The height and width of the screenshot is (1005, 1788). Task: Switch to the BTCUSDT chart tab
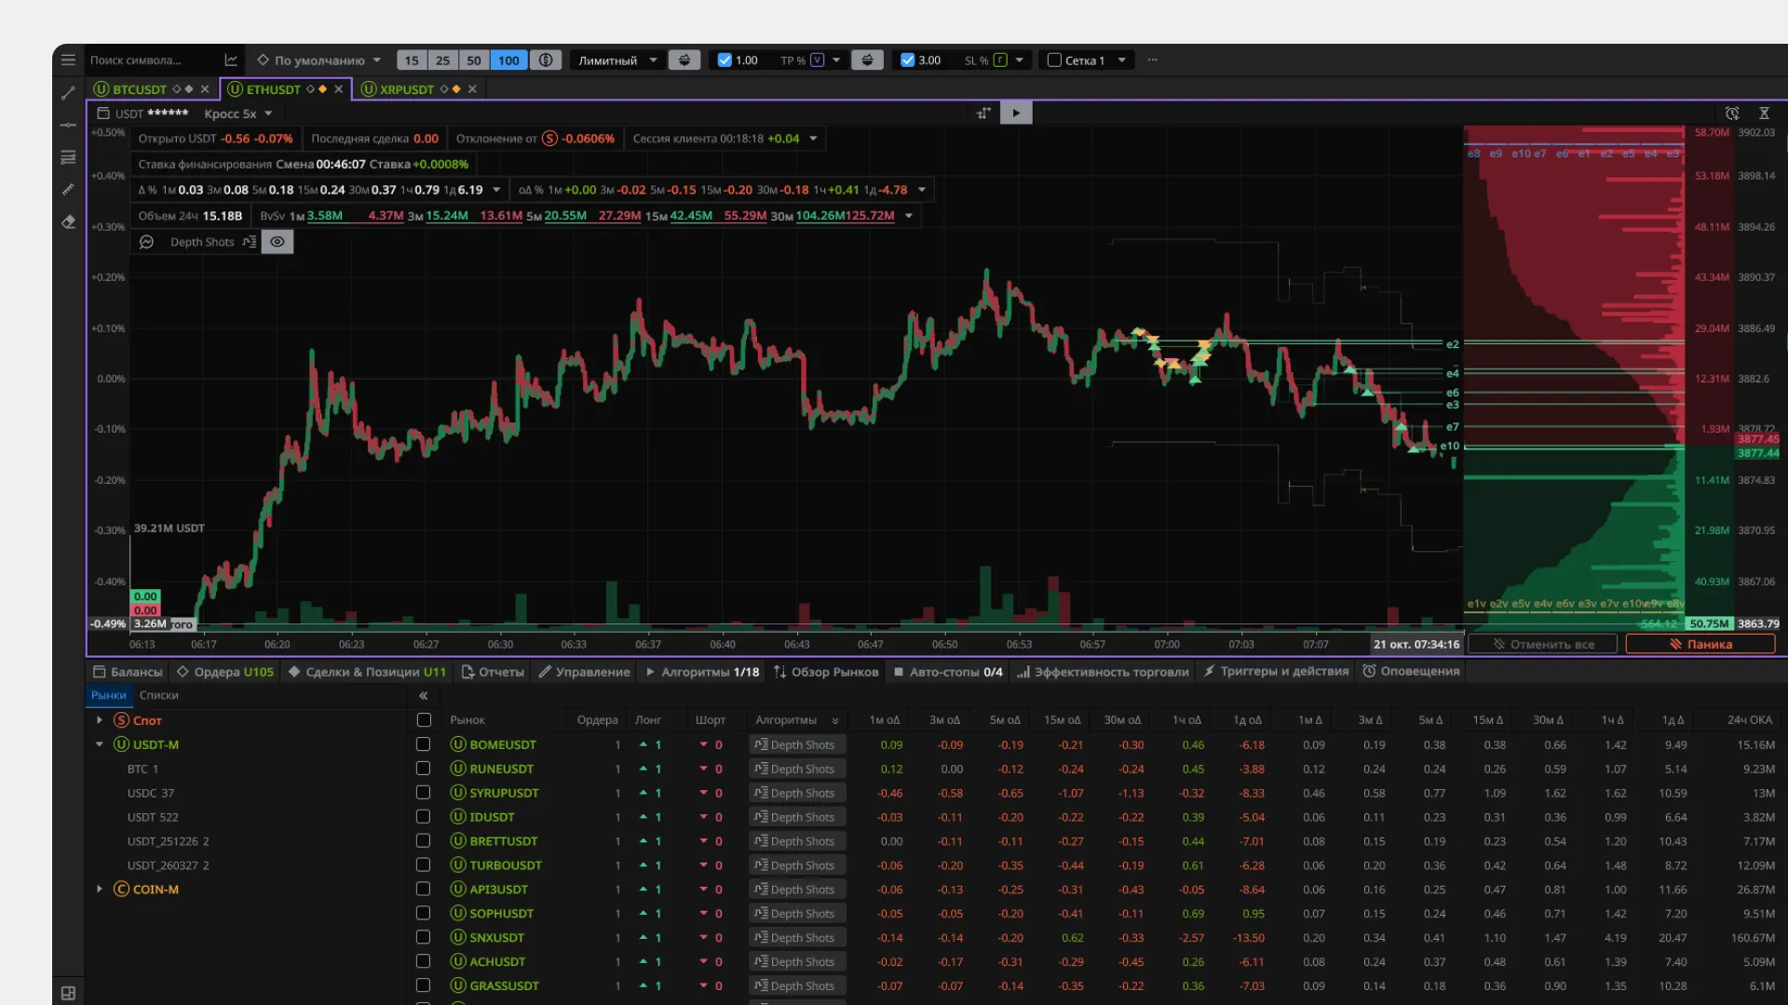(140, 89)
